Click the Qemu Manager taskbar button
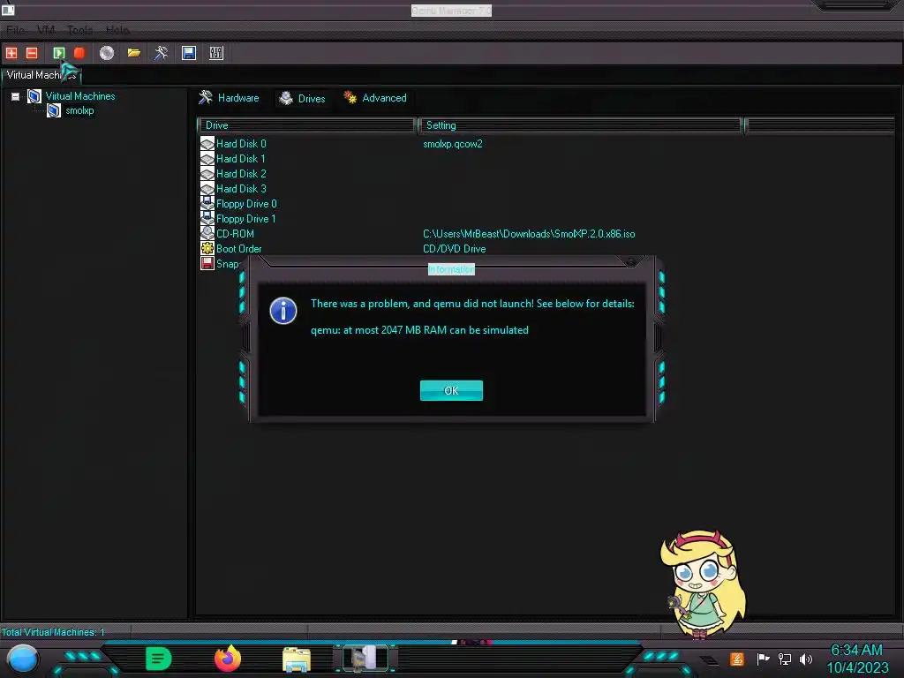This screenshot has width=904, height=678. pos(365,659)
